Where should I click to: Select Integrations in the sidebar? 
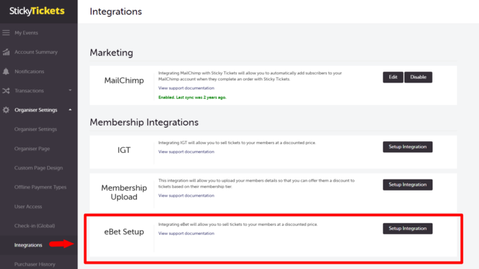coord(28,245)
